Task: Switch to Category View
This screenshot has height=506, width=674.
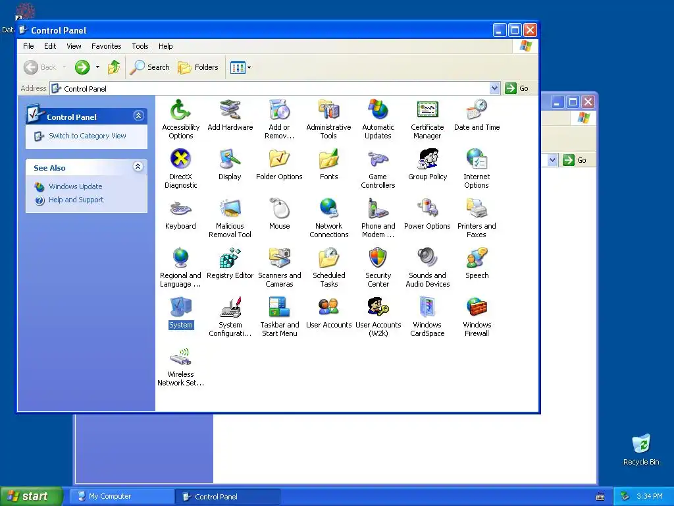Action: click(88, 136)
